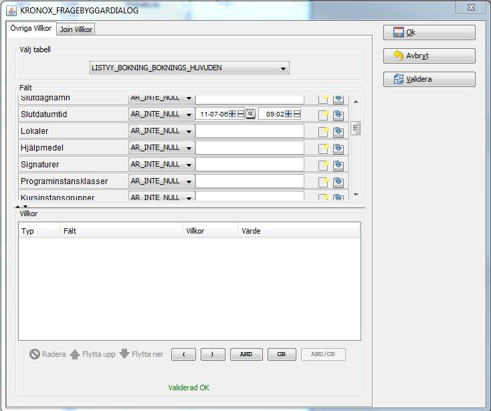Image resolution: width=491 pixels, height=411 pixels.
Task: Click the split-pane collapse arrows above Villkor
Action: click(x=21, y=206)
